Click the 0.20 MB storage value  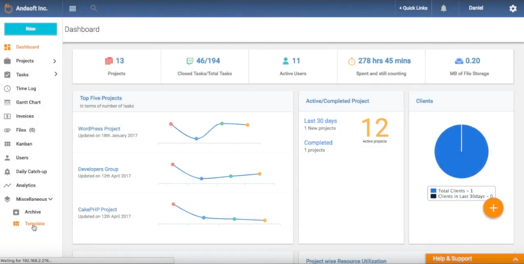pyautogui.click(x=473, y=61)
